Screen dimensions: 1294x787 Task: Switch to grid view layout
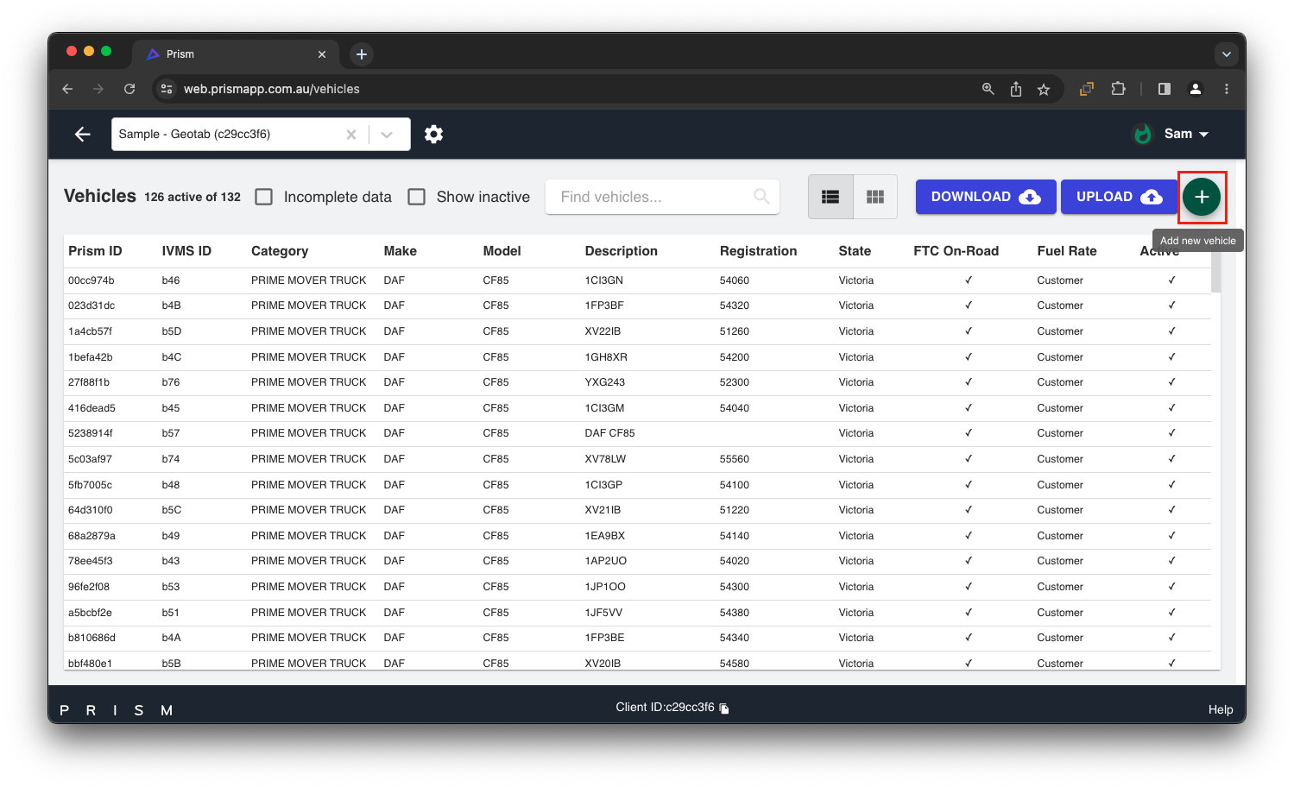click(874, 197)
